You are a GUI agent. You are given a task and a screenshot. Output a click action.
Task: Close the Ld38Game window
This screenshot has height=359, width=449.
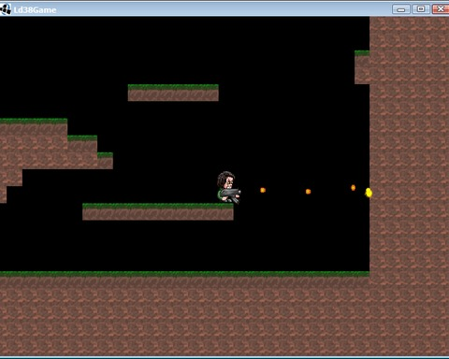pyautogui.click(x=441, y=9)
